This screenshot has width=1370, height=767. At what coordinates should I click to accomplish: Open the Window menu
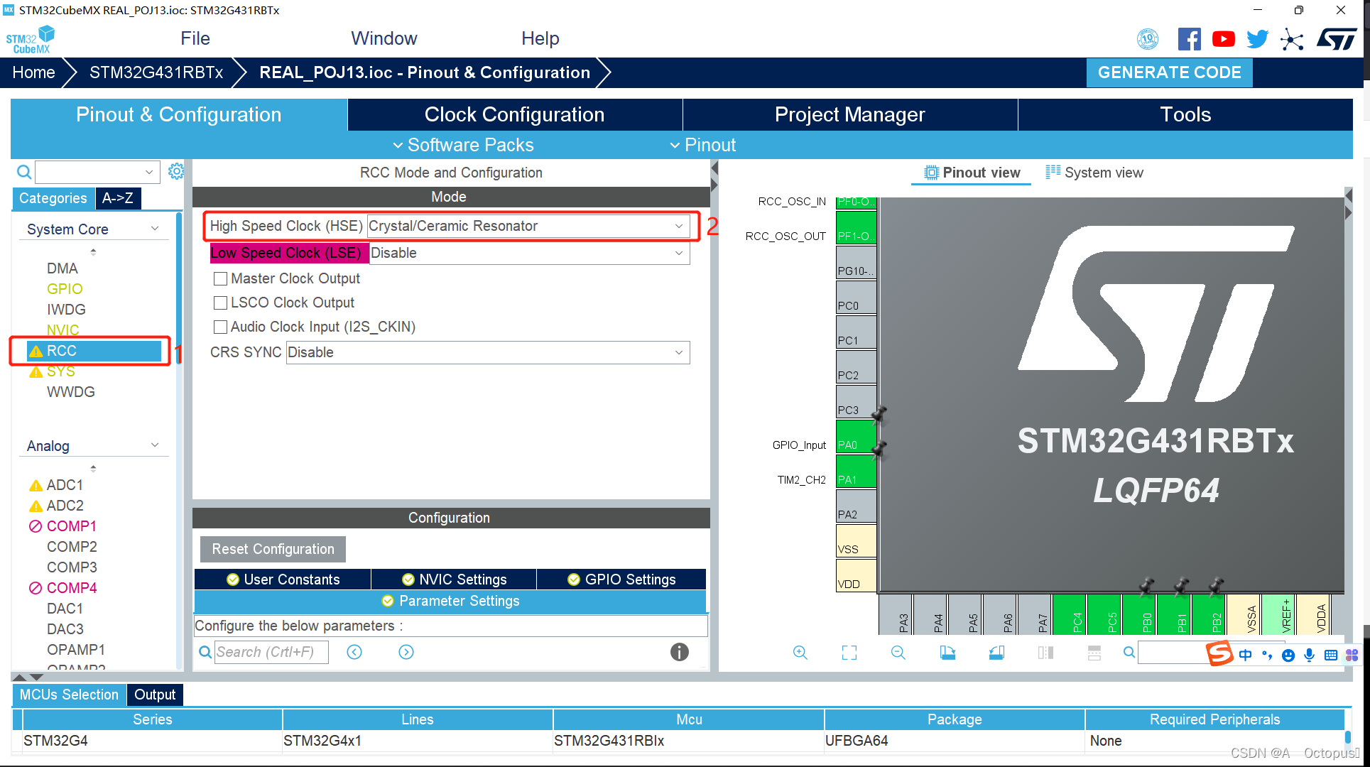[x=384, y=38]
